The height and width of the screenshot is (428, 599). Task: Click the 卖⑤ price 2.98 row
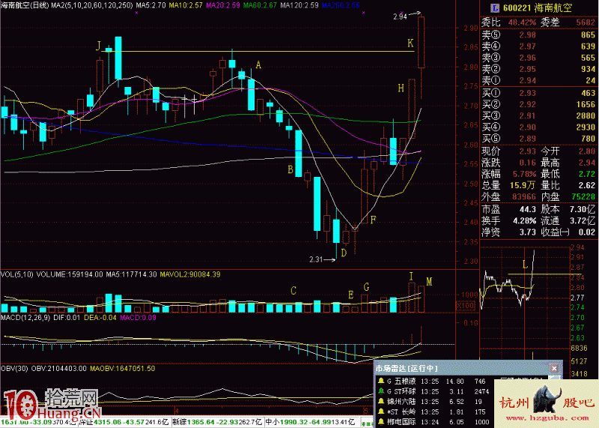click(538, 34)
